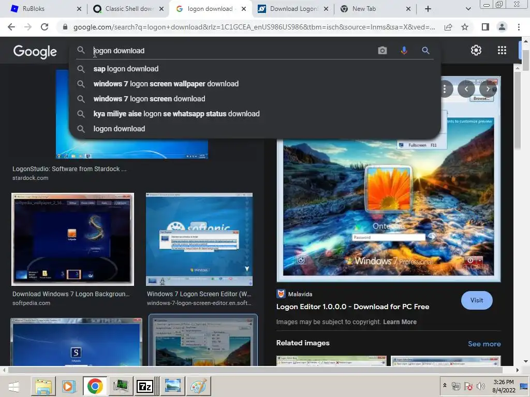The image size is (530, 397).
Task: Open Google quick settings gear
Action: (476, 50)
